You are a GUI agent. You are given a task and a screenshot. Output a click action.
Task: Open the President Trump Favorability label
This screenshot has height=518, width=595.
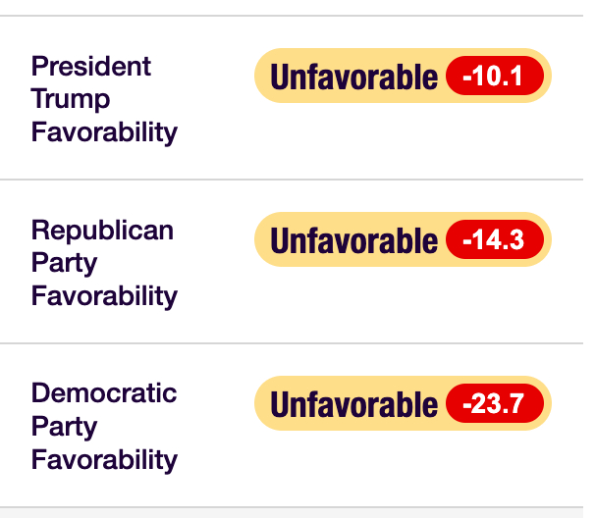pyautogui.click(x=103, y=99)
